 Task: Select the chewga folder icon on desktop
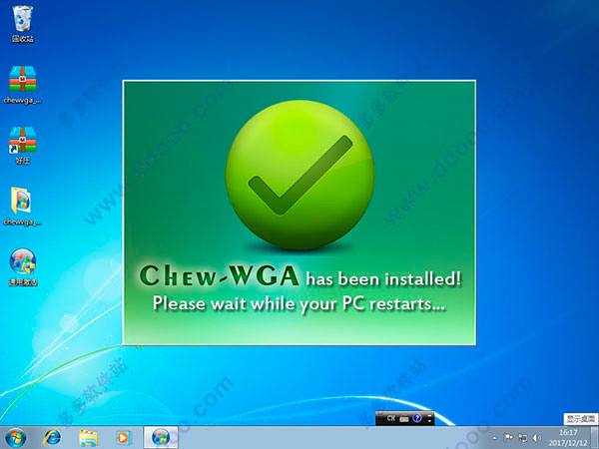click(23, 207)
